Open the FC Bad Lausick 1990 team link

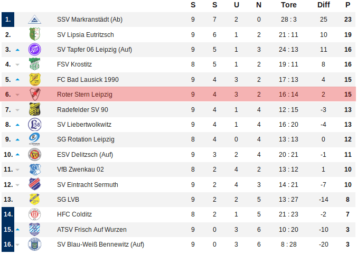coord(88,80)
